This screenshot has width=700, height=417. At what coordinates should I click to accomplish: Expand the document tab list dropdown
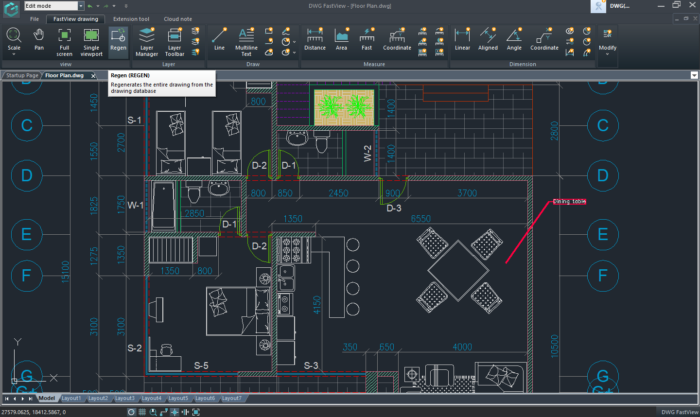694,75
